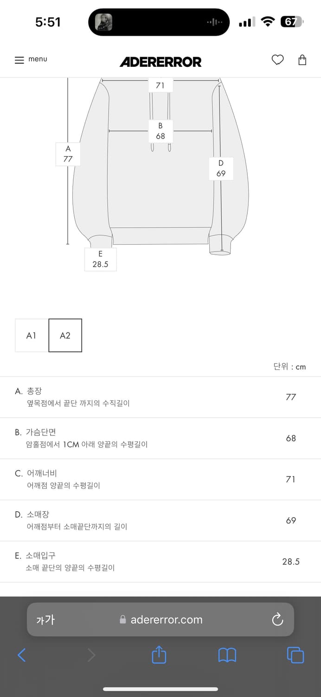Tap the battery indicator showing 67
Image resolution: width=321 pixels, height=697 pixels.
[x=292, y=21]
